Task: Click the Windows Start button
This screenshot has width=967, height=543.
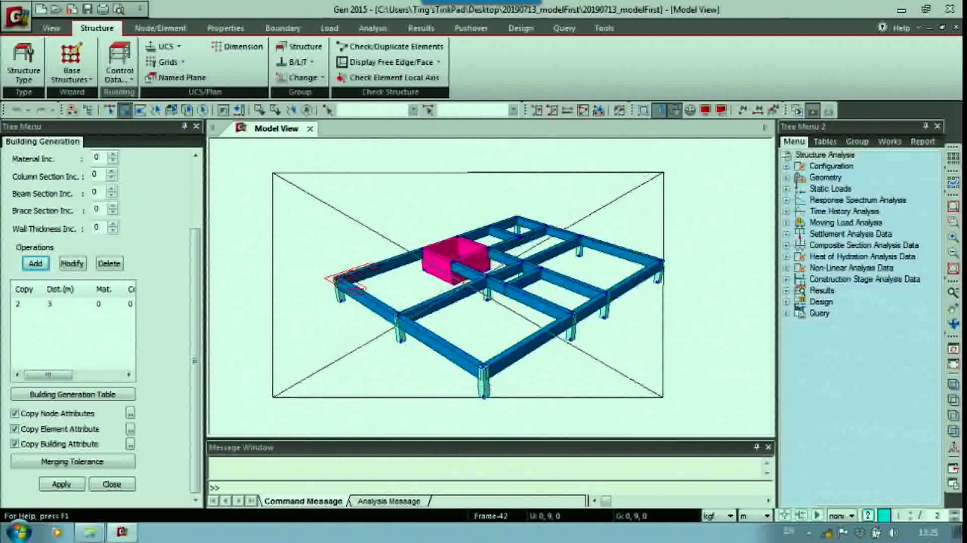Action: tap(17, 532)
